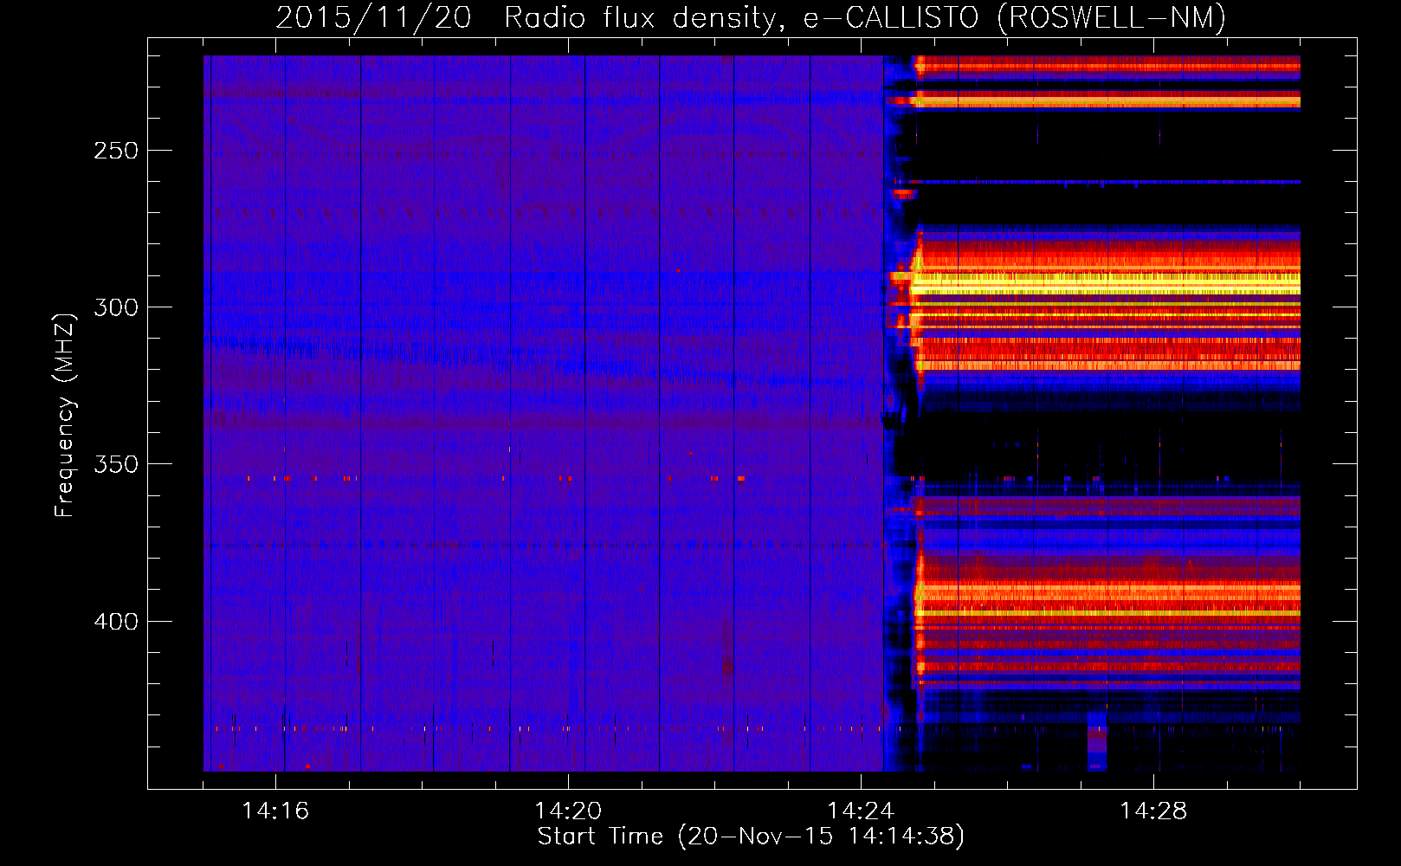Click the Start Time axis label
Screen dimensions: 1401x866
[x=750, y=837]
